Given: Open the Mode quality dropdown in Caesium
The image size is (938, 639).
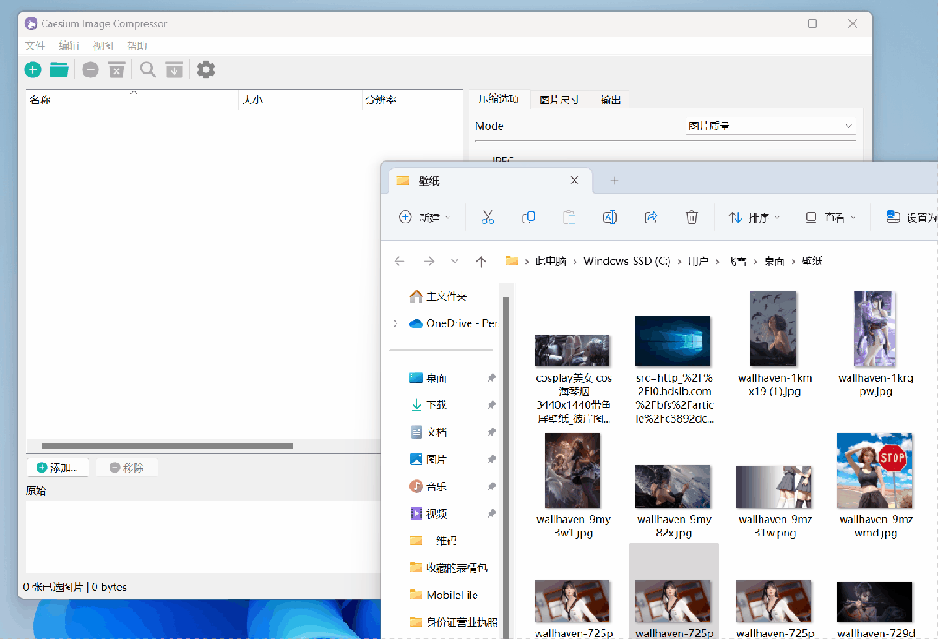Looking at the screenshot, I should pos(770,125).
